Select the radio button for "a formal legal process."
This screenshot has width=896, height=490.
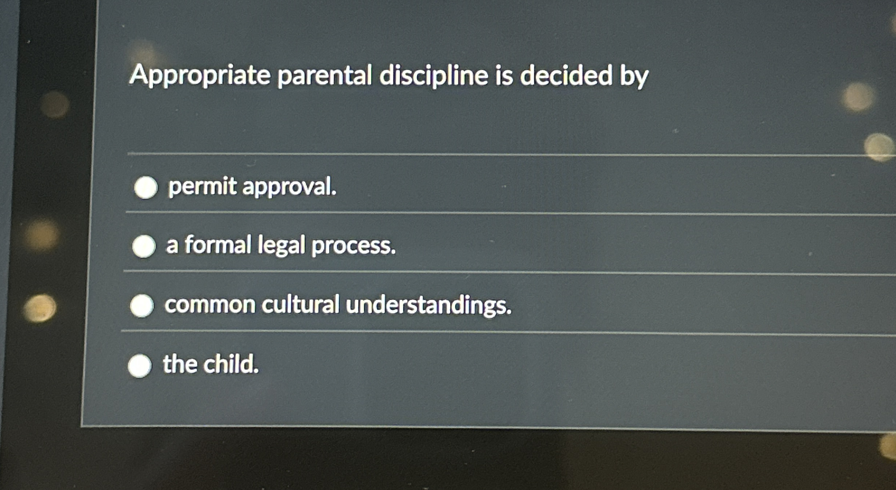pos(144,247)
